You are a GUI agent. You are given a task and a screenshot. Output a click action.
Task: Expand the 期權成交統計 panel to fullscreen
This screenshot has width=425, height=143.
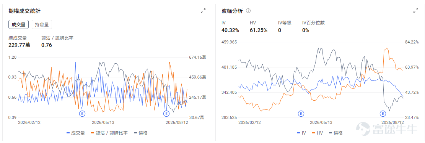pyautogui.click(x=203, y=11)
